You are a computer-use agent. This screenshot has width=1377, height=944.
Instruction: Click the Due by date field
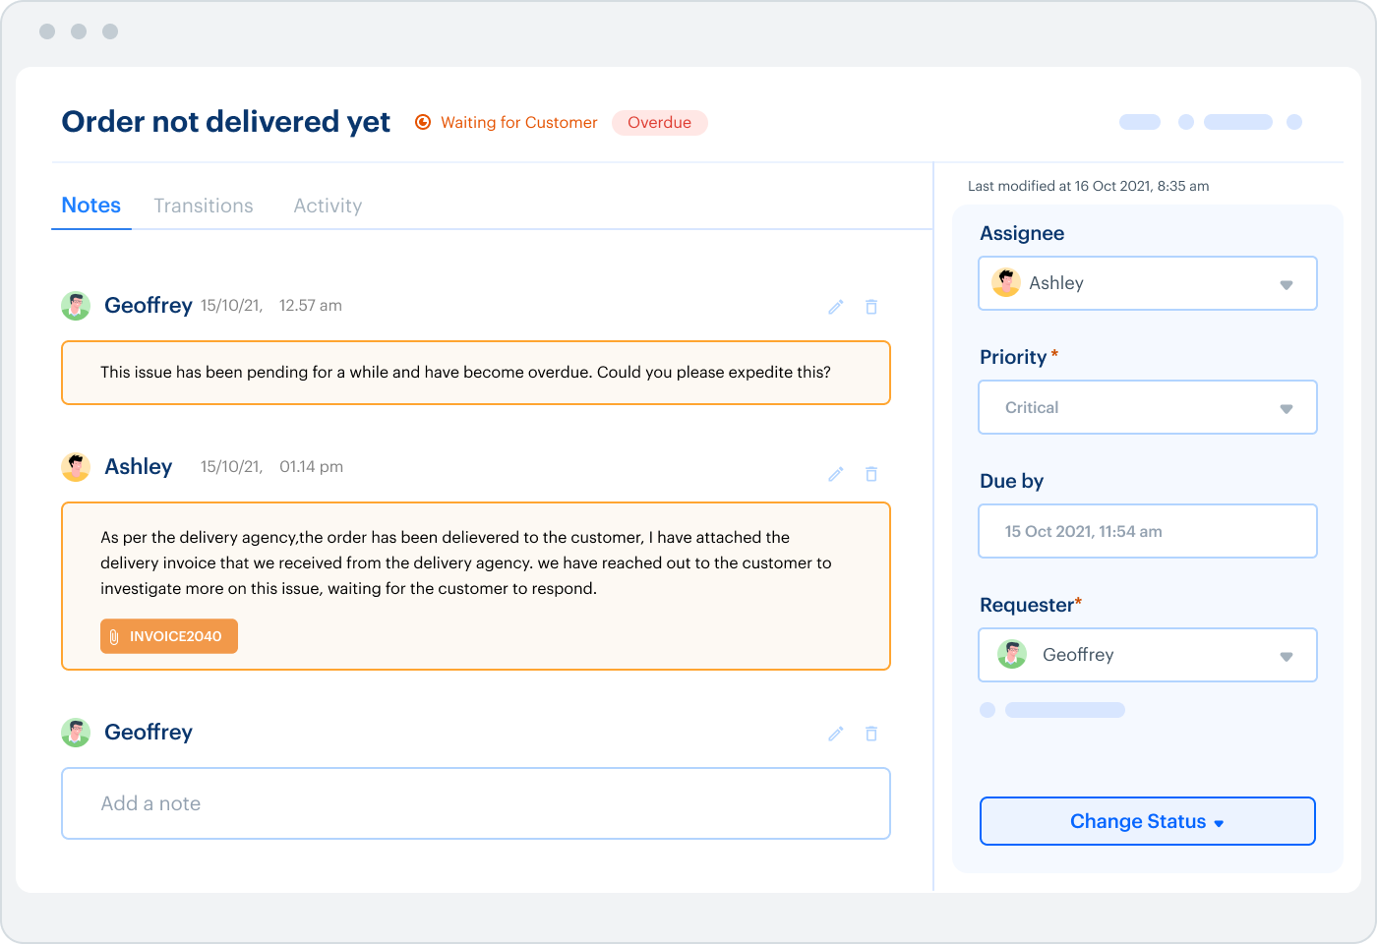coord(1148,531)
